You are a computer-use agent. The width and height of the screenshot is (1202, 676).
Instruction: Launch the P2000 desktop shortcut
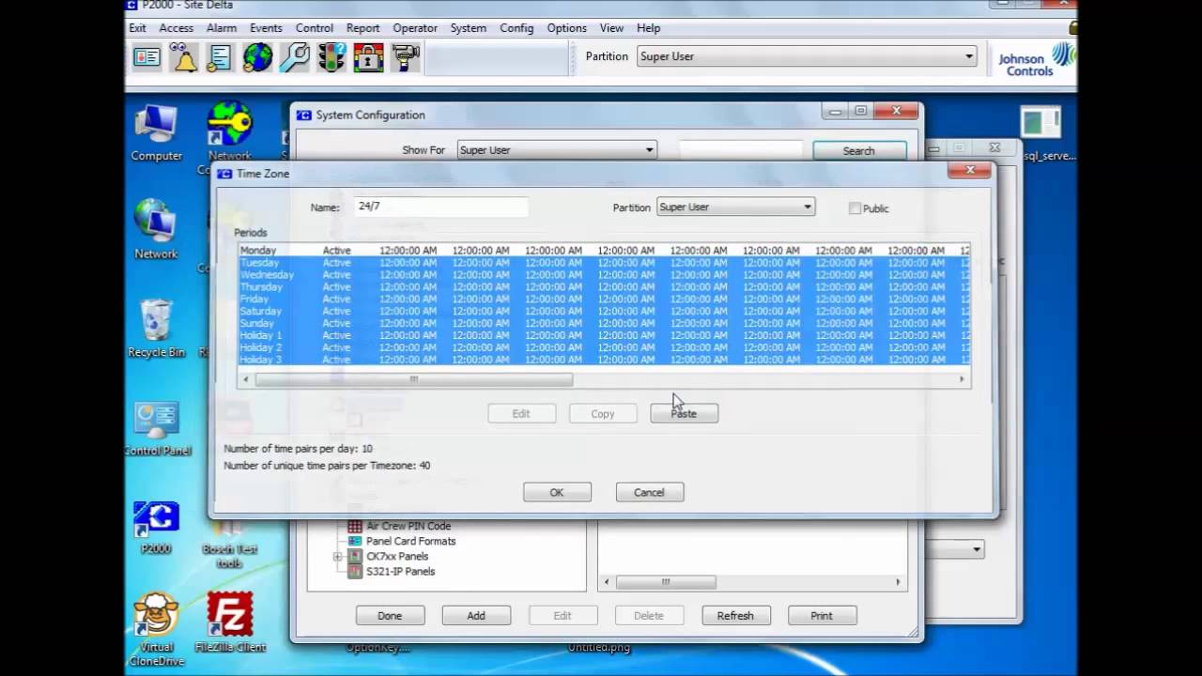tap(156, 528)
